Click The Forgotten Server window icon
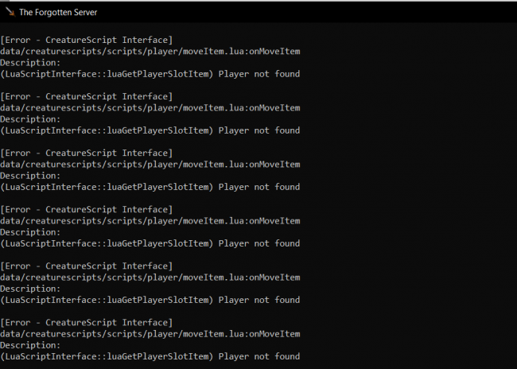517x369 pixels. [10, 12]
